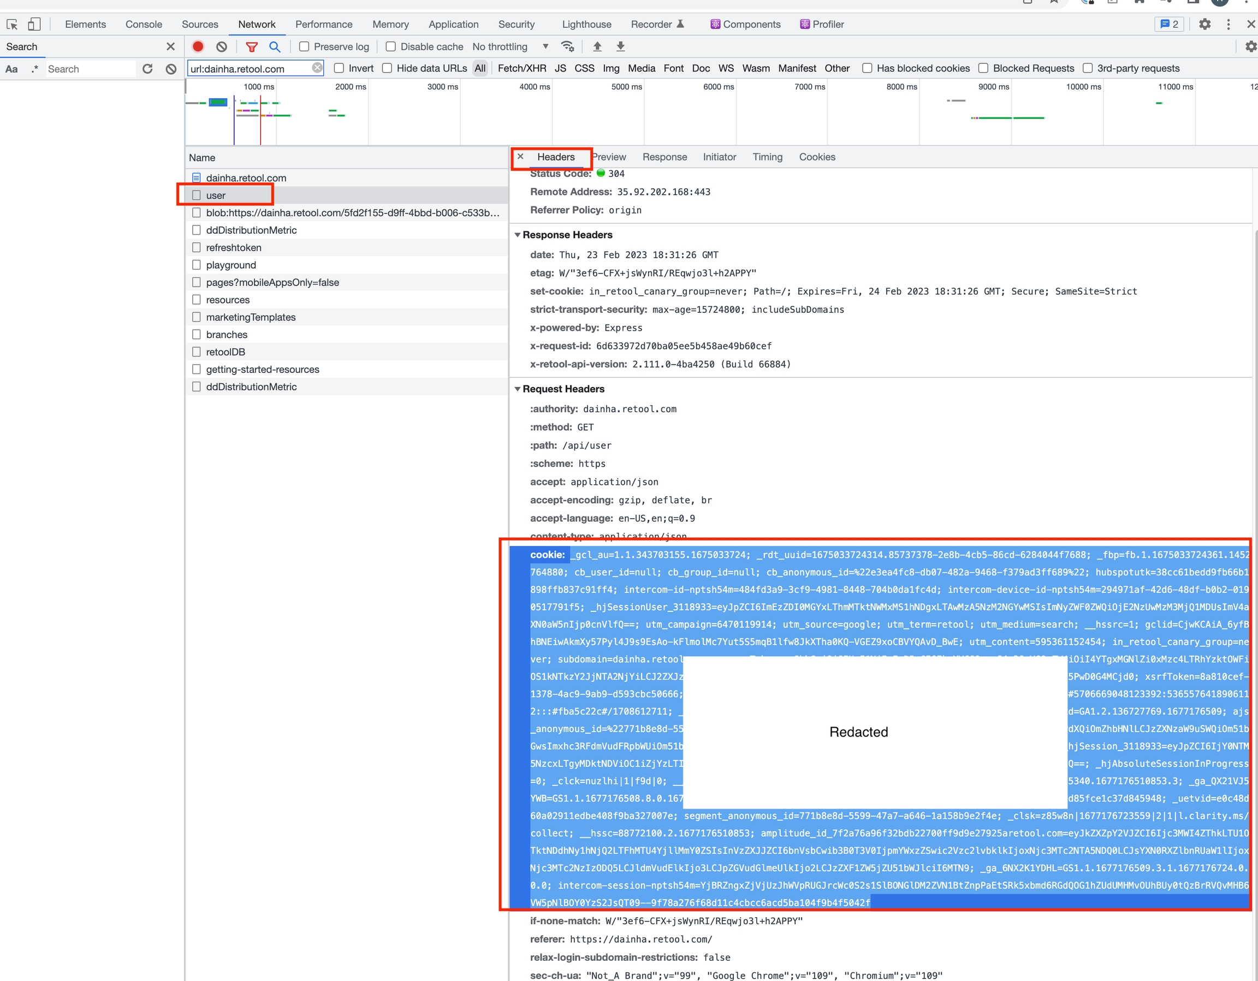This screenshot has height=981, width=1258.
Task: Check the Disable cache checkbox
Action: click(390, 46)
